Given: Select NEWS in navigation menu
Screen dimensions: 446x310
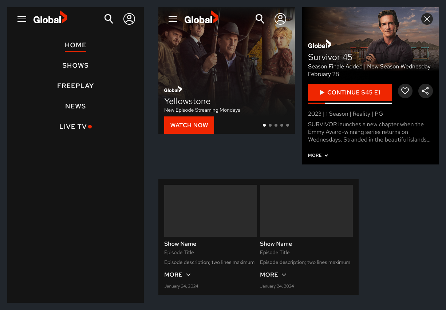Looking at the screenshot, I should click(75, 106).
